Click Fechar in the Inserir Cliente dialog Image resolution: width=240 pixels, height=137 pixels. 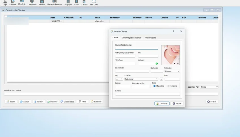pos(177,103)
